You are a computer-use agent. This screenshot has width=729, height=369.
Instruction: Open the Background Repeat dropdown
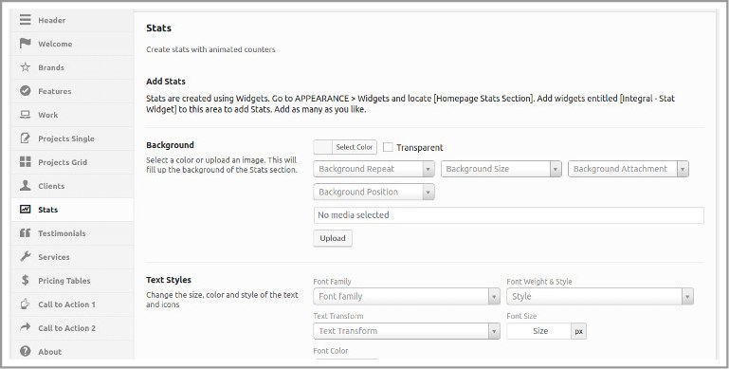[x=374, y=169]
